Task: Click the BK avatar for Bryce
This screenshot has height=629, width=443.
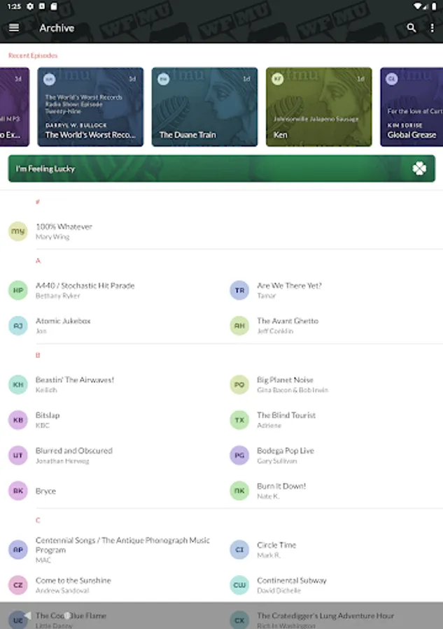Action: (x=18, y=491)
